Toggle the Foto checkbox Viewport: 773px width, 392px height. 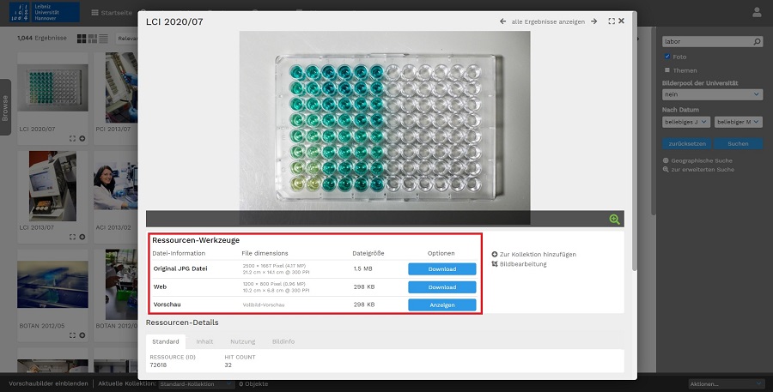[667, 57]
